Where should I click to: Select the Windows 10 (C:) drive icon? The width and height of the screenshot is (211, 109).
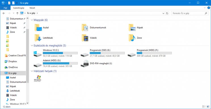point(37,54)
